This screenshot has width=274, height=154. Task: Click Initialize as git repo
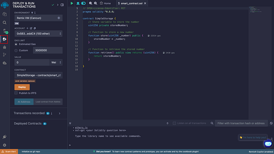(31, 152)
